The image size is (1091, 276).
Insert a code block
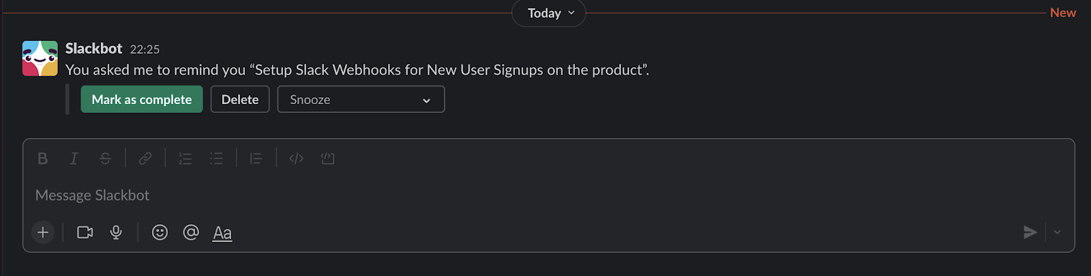point(327,158)
